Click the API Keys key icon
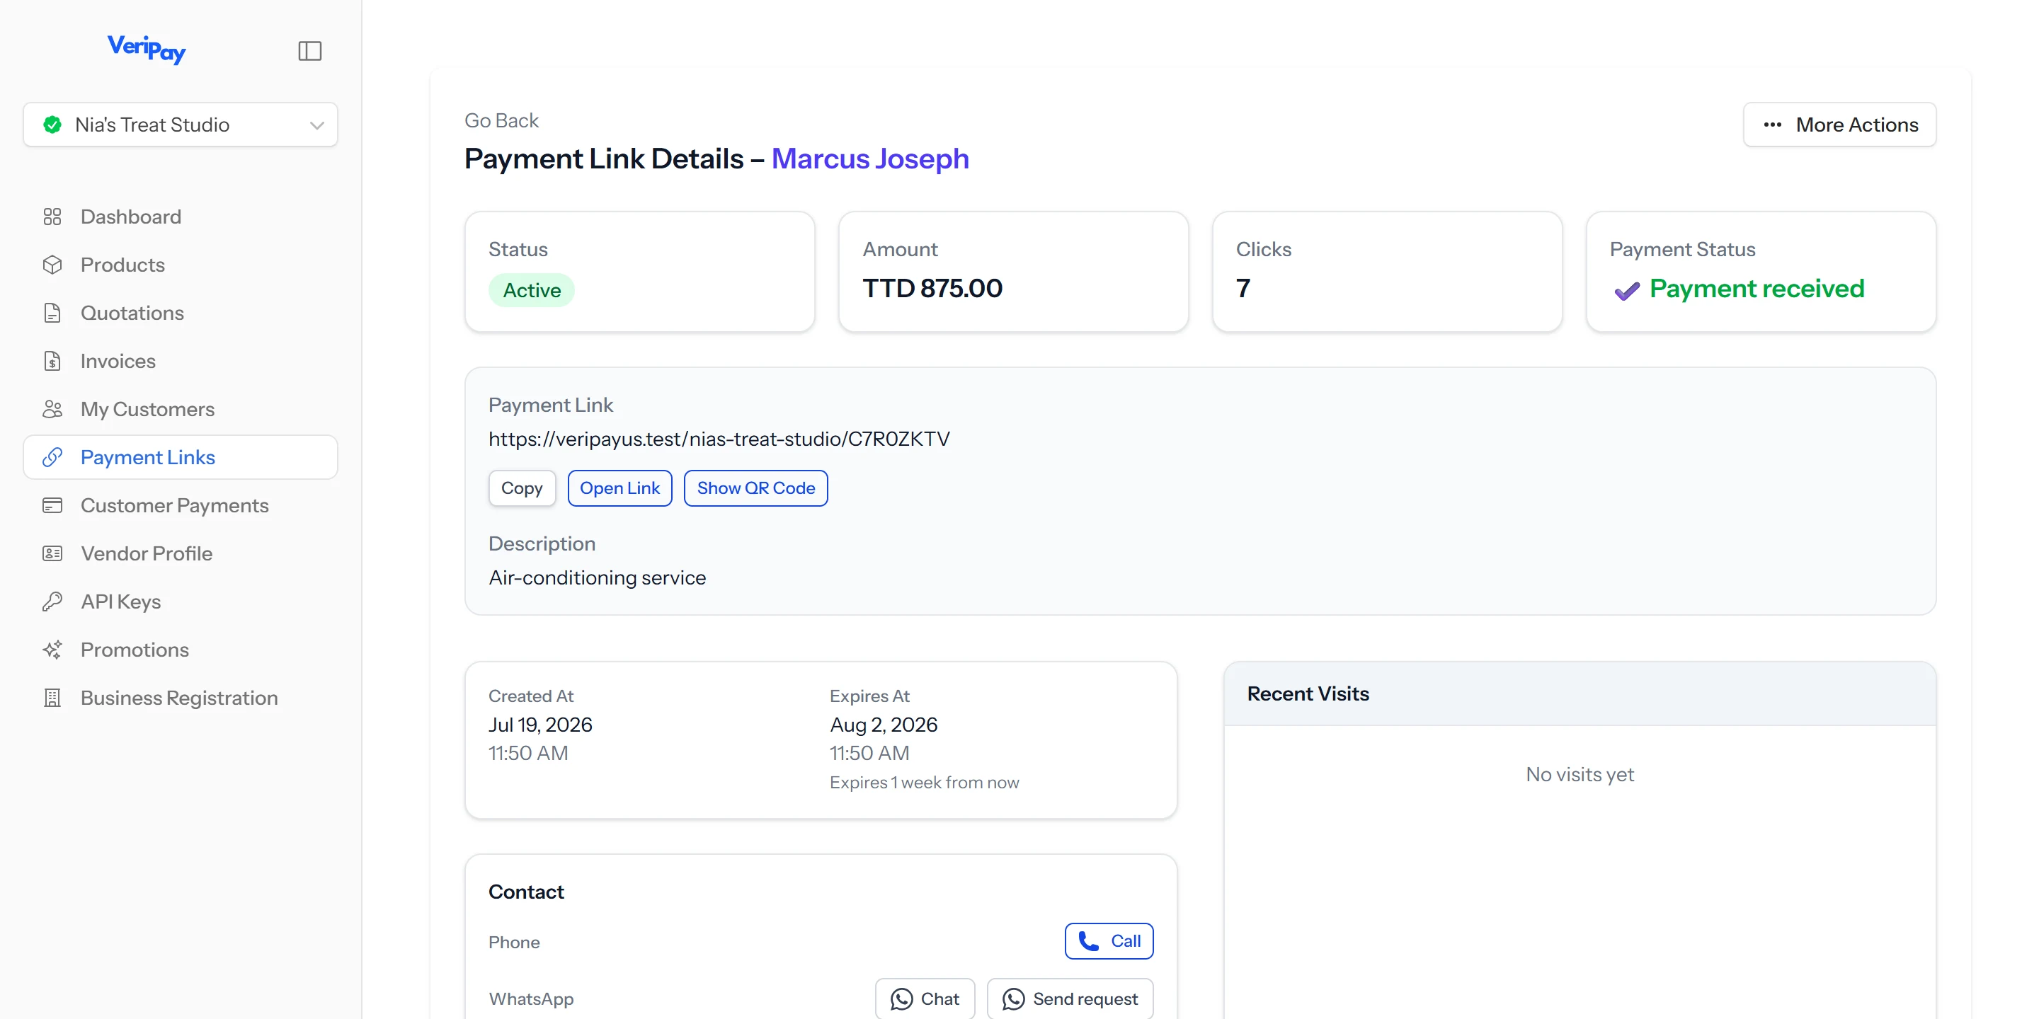The image size is (2039, 1019). [52, 602]
